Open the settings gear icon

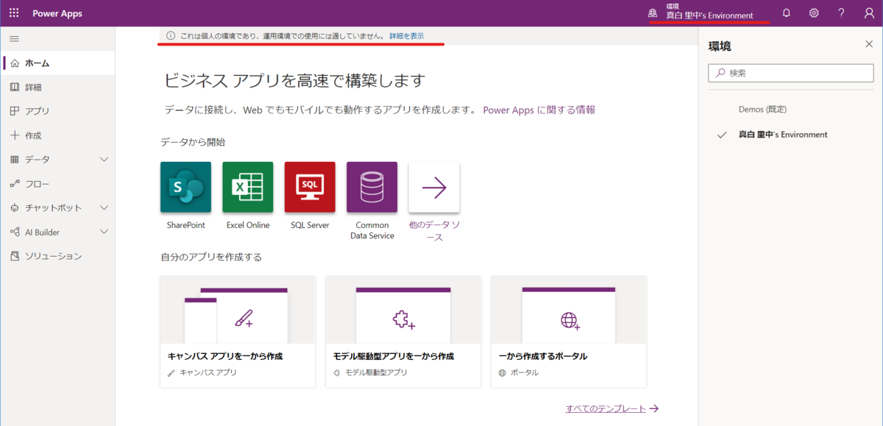(813, 13)
